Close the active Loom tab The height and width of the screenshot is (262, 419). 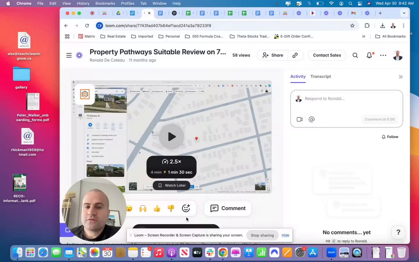[x=149, y=13]
